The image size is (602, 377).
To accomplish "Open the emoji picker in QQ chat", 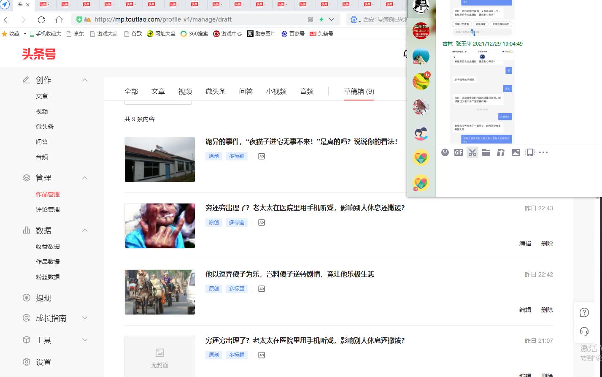I will (x=445, y=152).
